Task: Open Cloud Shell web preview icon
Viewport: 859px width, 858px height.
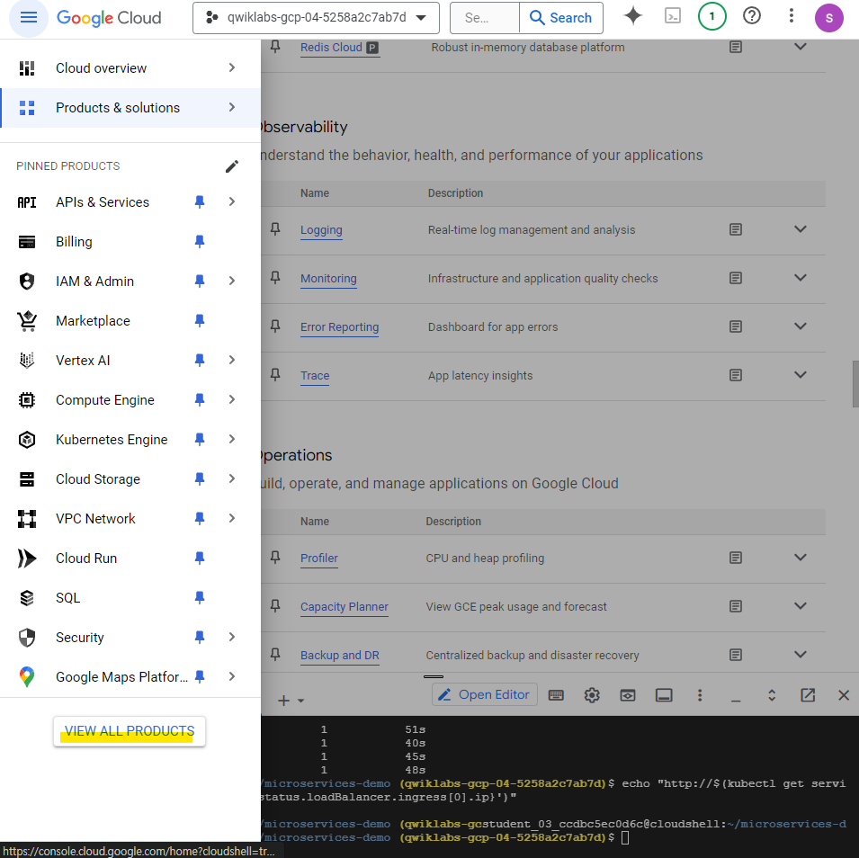Action: (627, 695)
